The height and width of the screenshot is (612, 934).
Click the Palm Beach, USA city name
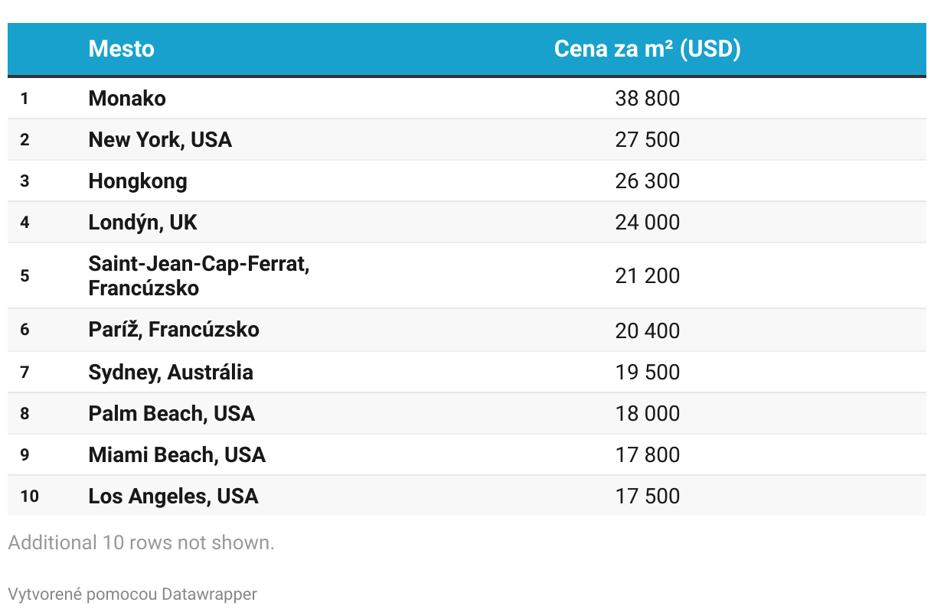pos(171,414)
